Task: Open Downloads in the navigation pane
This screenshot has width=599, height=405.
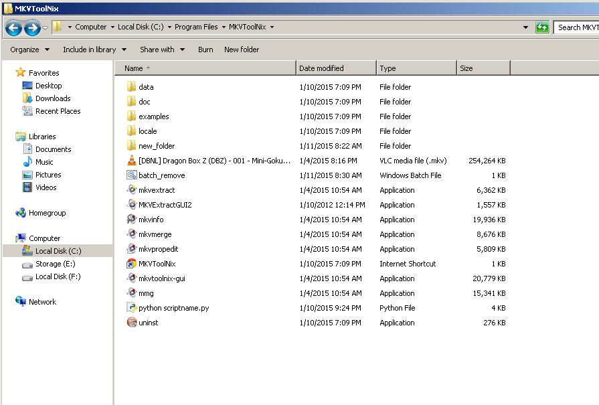Action: [x=53, y=98]
